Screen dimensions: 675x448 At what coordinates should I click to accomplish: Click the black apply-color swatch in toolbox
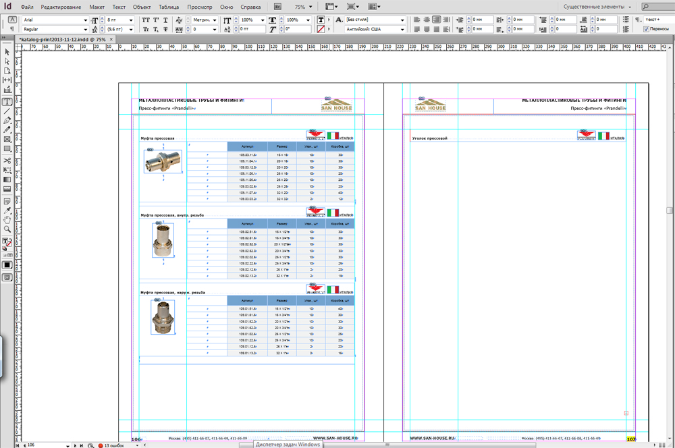[x=7, y=265]
